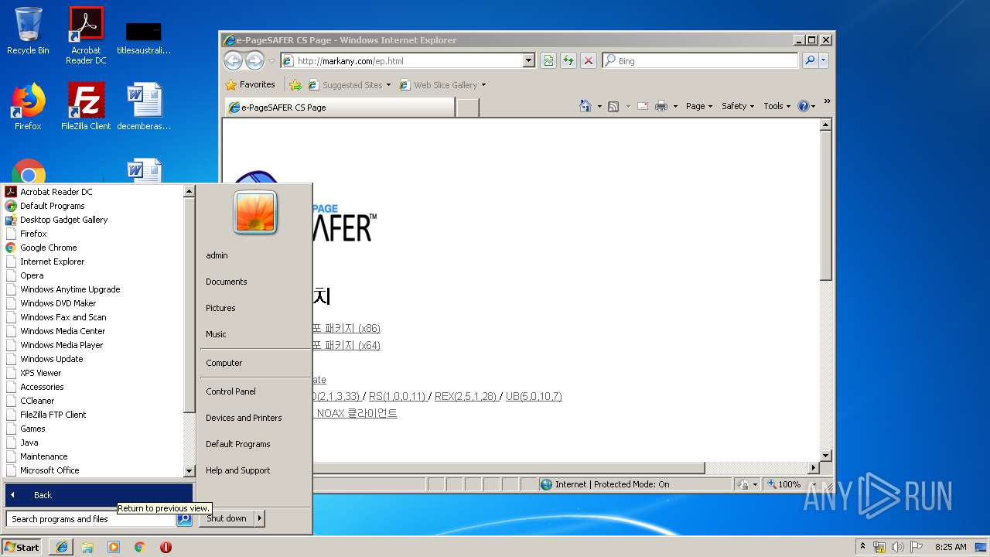This screenshot has width=990, height=557.
Task: Open x64 package link
Action: [346, 345]
